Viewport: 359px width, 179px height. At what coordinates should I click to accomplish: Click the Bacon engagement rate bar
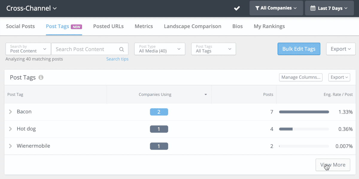[304, 112]
